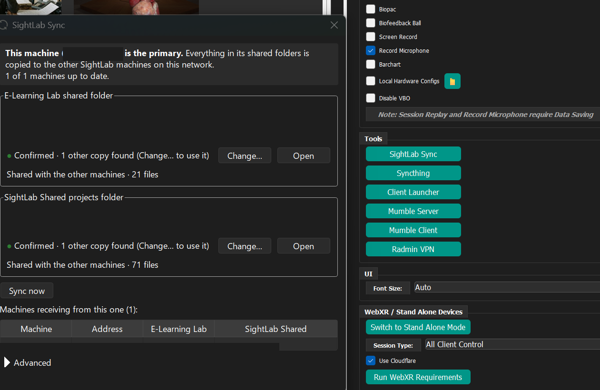The image size is (600, 390).
Task: Launch the Mumble Server
Action: pyautogui.click(x=413, y=211)
